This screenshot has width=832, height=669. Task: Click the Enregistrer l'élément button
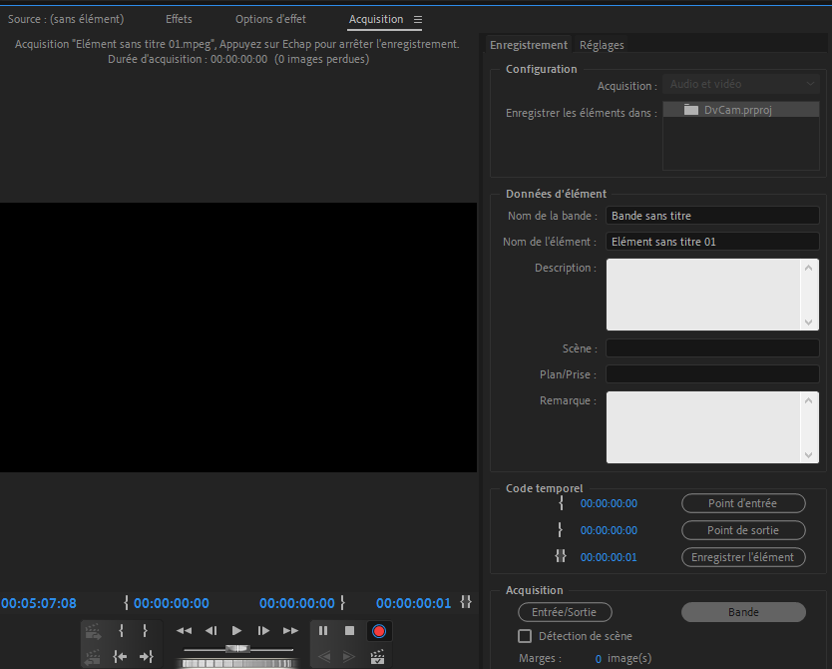click(x=742, y=557)
